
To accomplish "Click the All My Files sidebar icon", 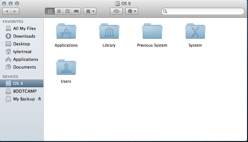I will coord(8,29).
